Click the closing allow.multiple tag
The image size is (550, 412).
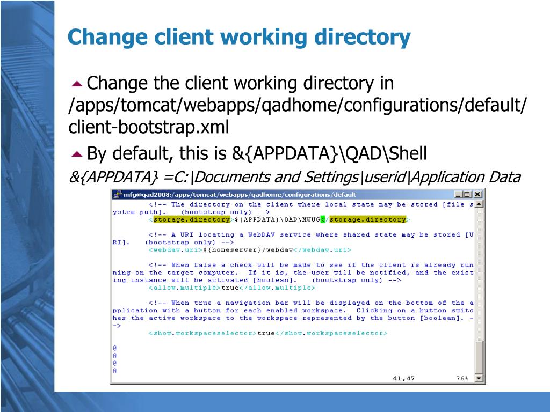[x=277, y=288]
